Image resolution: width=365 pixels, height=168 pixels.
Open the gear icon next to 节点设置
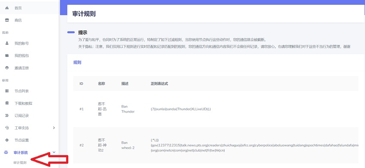click(7, 140)
